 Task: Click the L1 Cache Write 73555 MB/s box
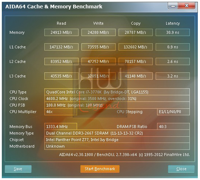[x=99, y=47]
